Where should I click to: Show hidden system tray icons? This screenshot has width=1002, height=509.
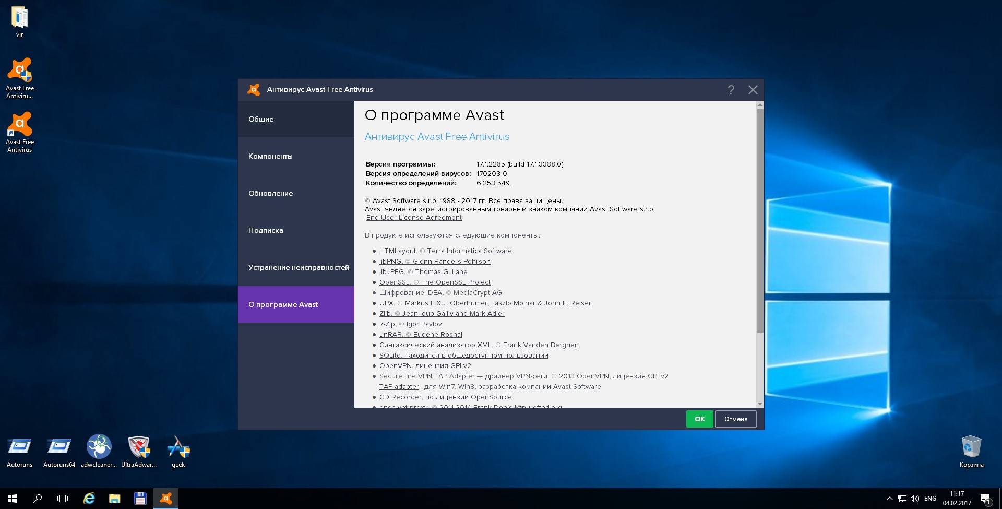click(890, 499)
